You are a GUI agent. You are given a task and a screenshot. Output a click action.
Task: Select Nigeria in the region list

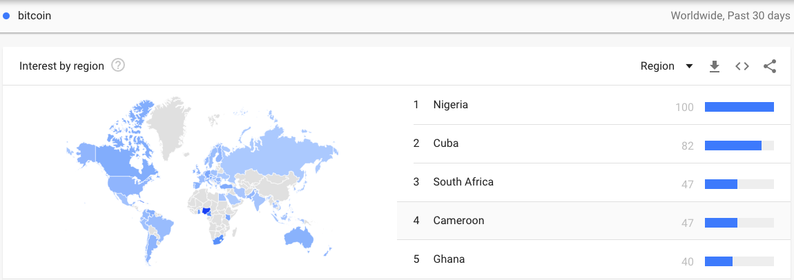click(450, 105)
